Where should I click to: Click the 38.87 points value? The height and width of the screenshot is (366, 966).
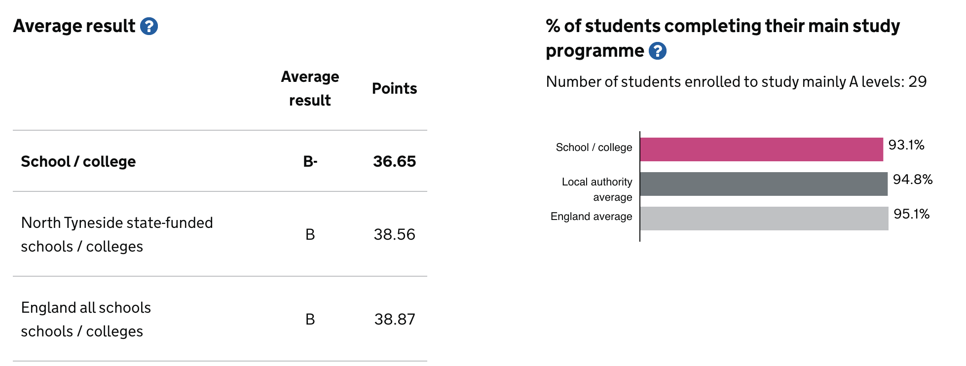click(395, 320)
